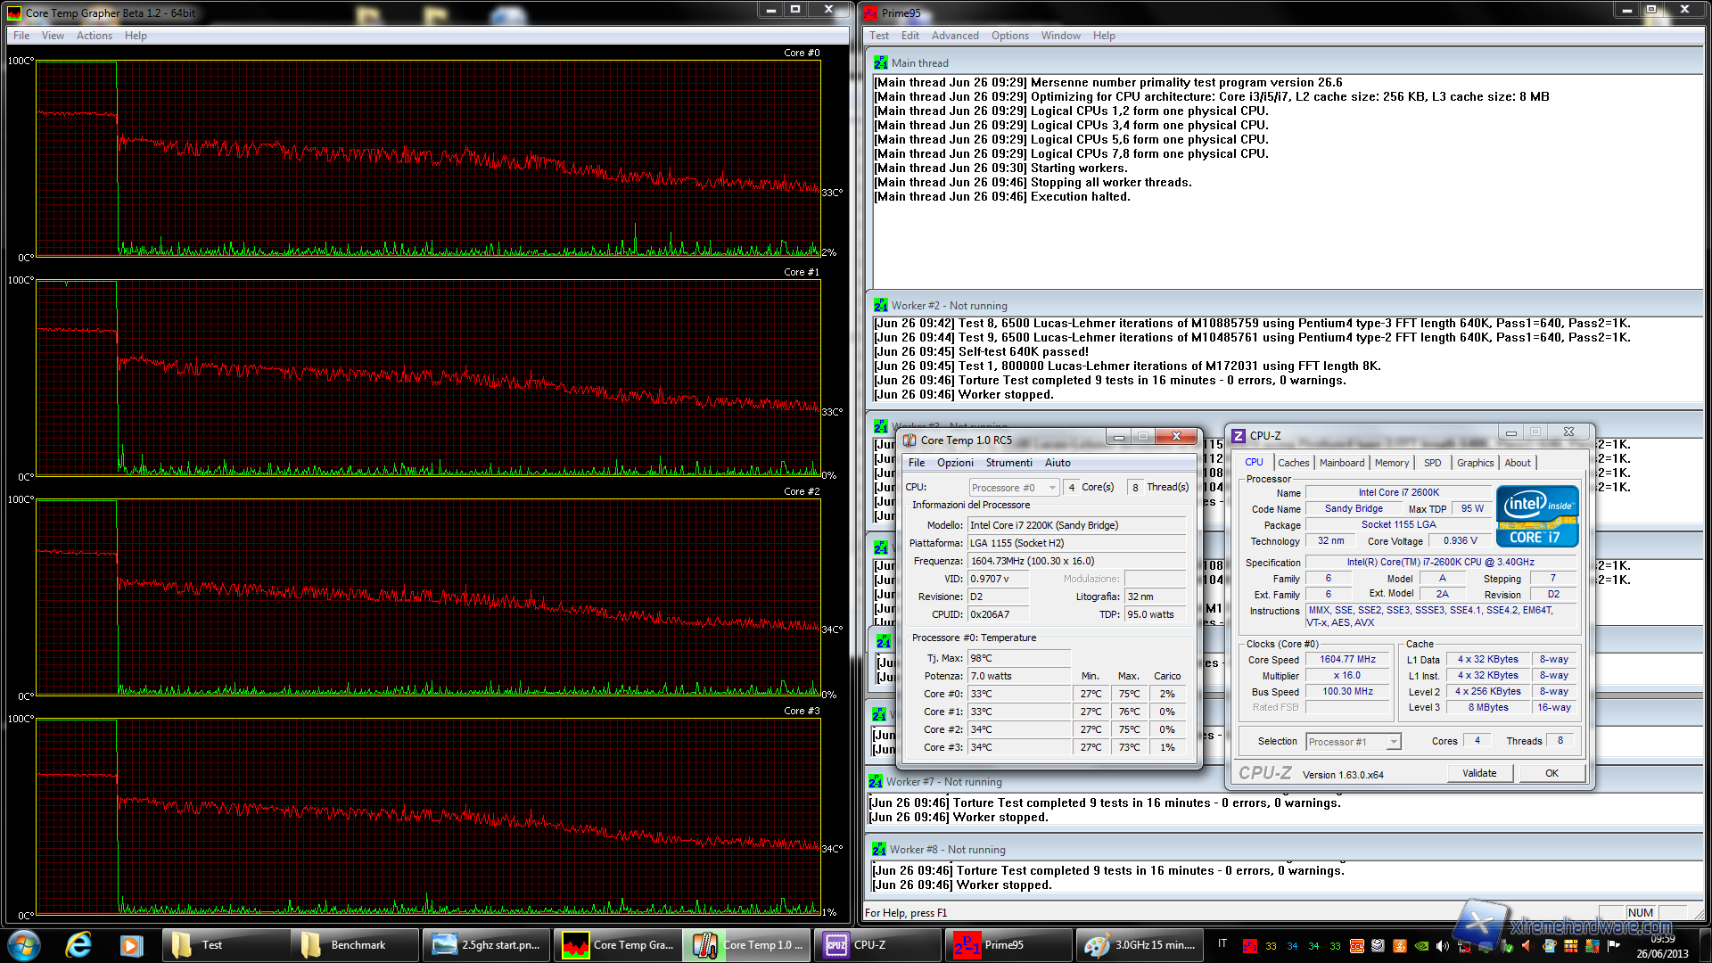Click the Validate button in CPU-Z
The image size is (1712, 963).
point(1479,773)
